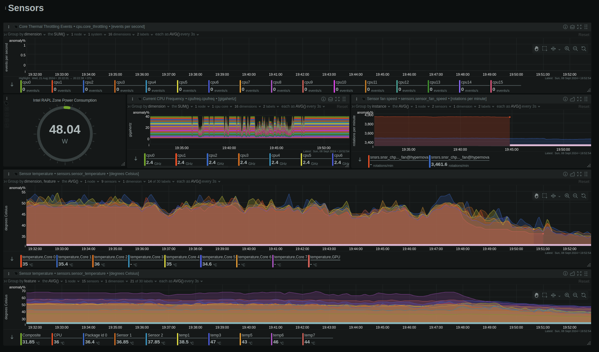The height and width of the screenshot is (352, 599).
Task: Click Intel RAPL Zone Power Consumption title
Action: [65, 100]
